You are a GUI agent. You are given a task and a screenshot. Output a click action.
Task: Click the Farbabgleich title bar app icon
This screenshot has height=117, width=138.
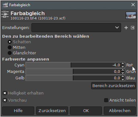click(x=5, y=5)
